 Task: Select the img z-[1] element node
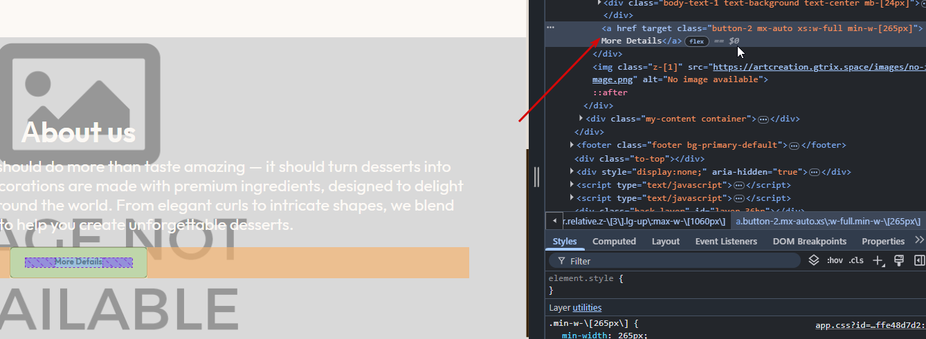[x=759, y=73]
